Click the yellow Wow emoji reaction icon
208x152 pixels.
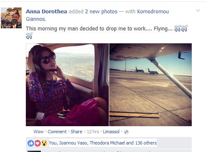(44, 143)
